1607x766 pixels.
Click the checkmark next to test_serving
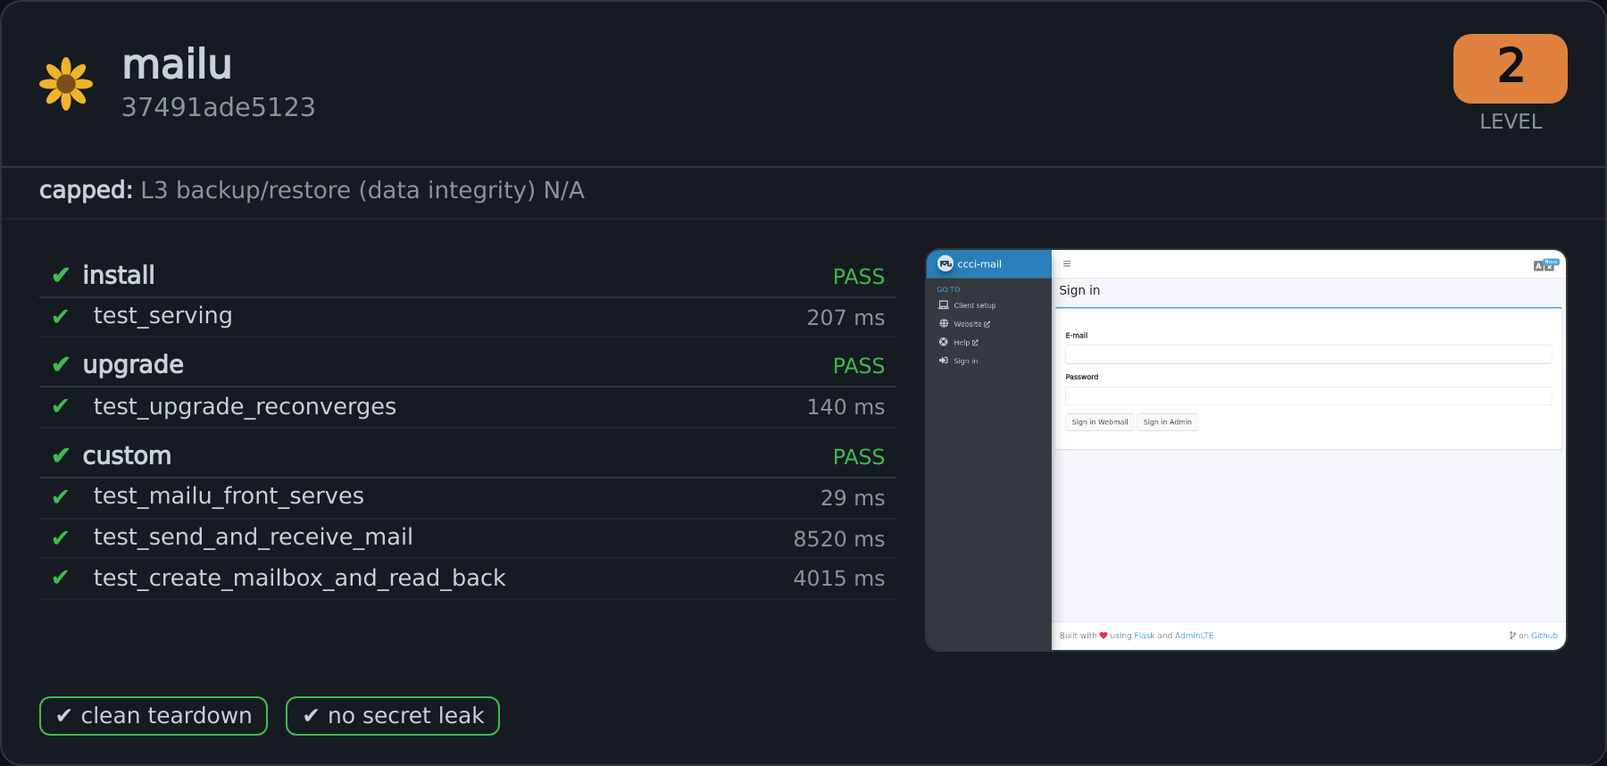pos(61,317)
